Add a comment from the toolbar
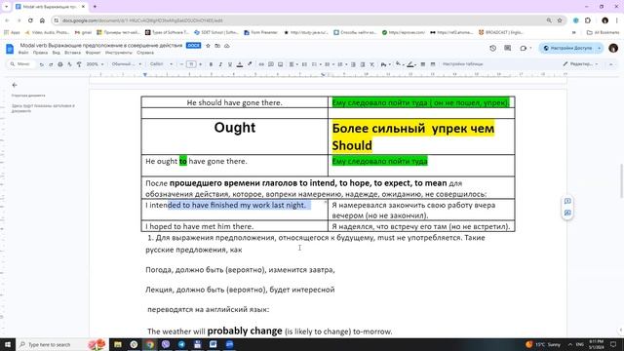This screenshot has width=624, height=351. pos(271,64)
